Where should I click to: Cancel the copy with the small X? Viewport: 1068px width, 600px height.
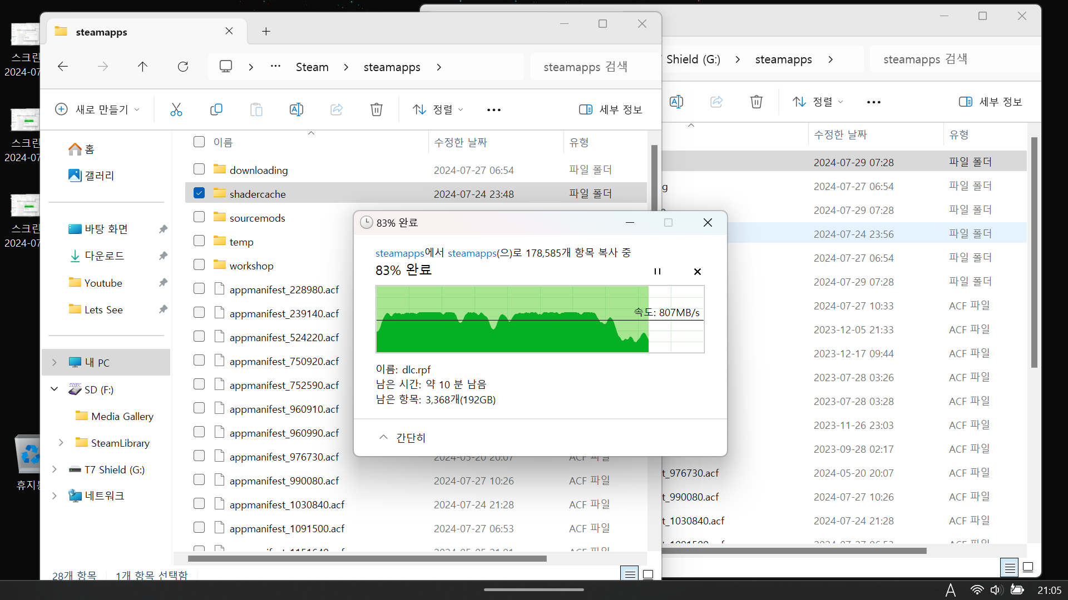point(697,272)
